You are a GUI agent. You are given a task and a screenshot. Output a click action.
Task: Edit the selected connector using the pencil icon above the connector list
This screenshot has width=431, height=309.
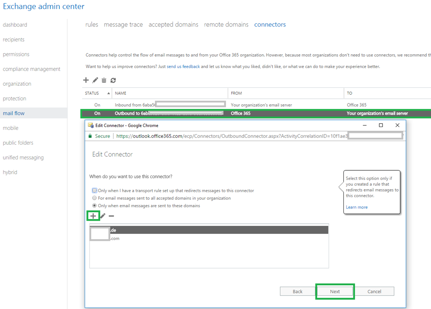coord(95,80)
